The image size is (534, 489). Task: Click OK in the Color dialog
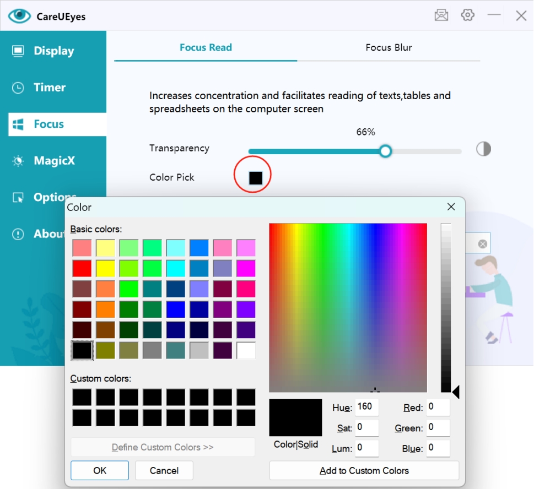point(100,471)
